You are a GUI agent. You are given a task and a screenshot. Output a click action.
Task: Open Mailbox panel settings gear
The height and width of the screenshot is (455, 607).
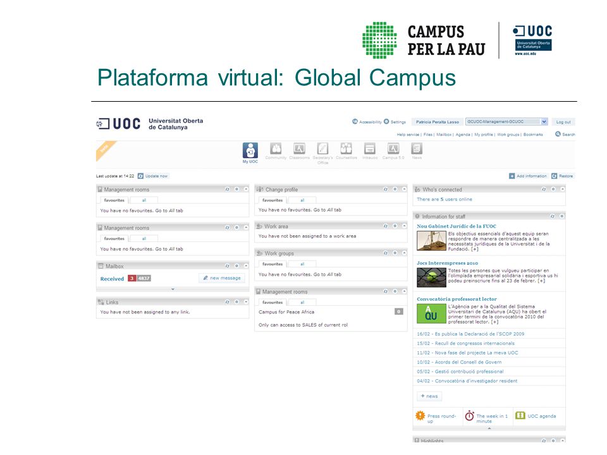click(236, 266)
